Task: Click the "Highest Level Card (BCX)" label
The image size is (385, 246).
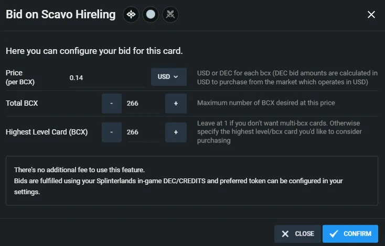Action: (x=47, y=132)
